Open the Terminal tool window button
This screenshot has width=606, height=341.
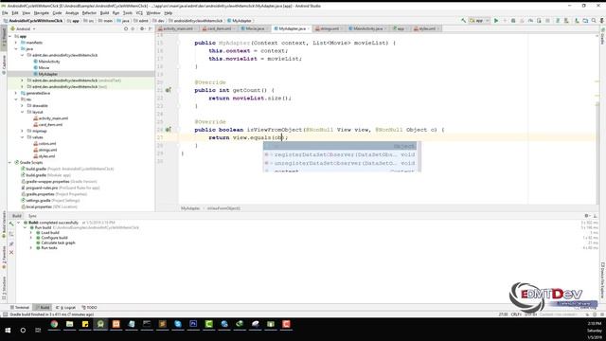20,307
